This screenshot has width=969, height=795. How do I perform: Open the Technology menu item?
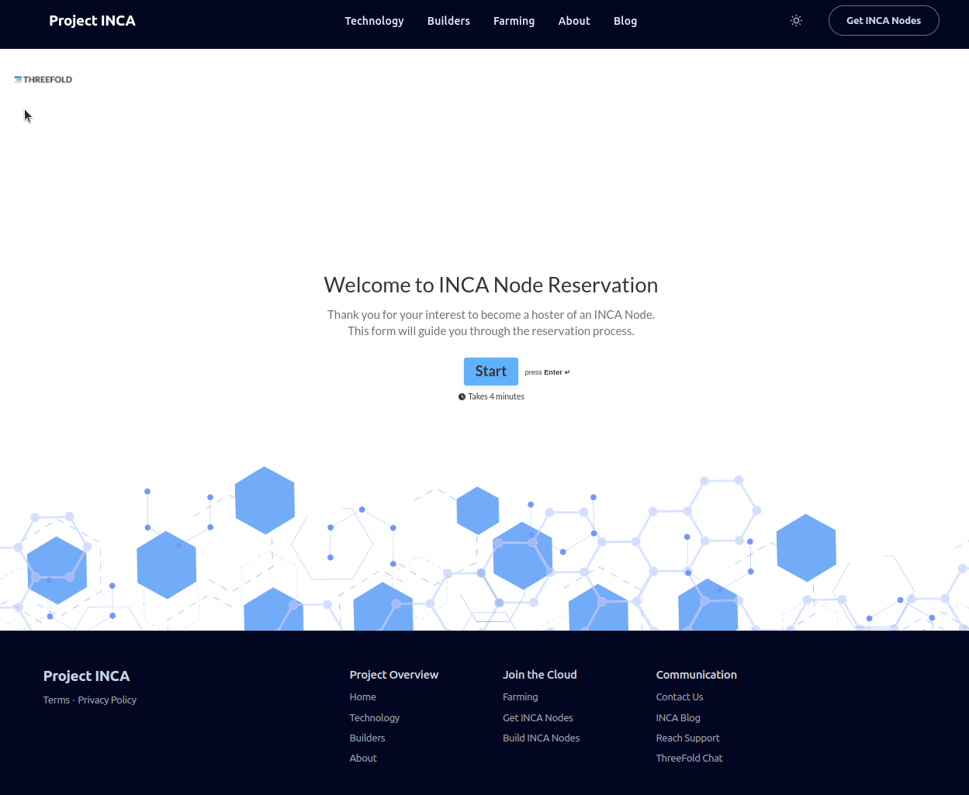374,21
